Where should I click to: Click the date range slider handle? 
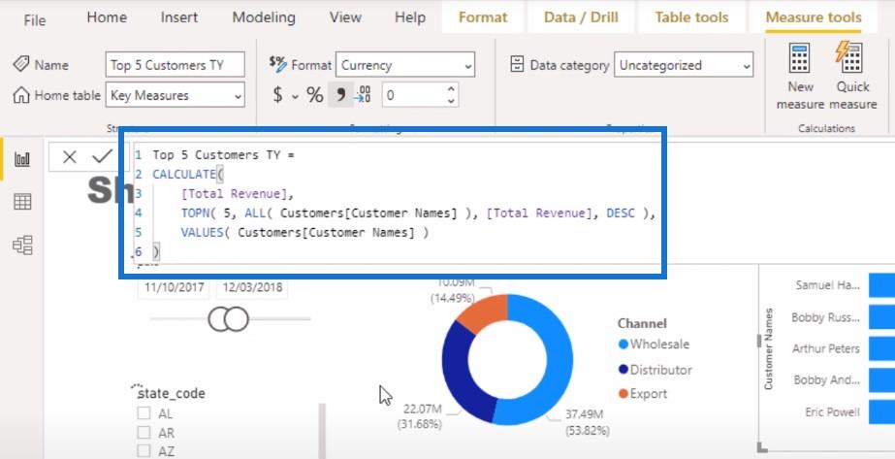228,318
